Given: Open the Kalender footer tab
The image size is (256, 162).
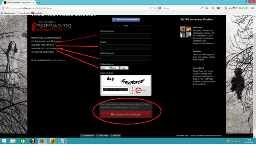Looking at the screenshot, I should (115, 136).
